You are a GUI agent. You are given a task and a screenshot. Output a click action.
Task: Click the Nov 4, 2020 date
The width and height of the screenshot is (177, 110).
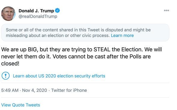tap(34, 90)
